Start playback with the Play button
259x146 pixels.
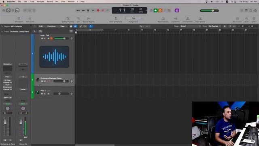pyautogui.click(x=93, y=11)
